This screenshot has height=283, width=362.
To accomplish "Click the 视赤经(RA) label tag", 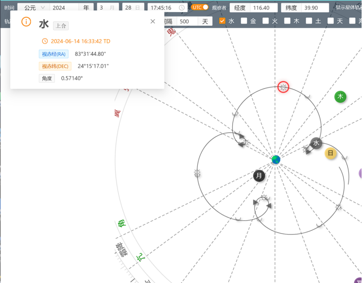I will [x=54, y=54].
